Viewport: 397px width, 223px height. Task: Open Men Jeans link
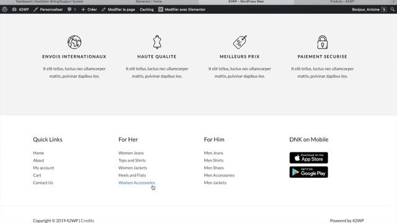pos(213,153)
